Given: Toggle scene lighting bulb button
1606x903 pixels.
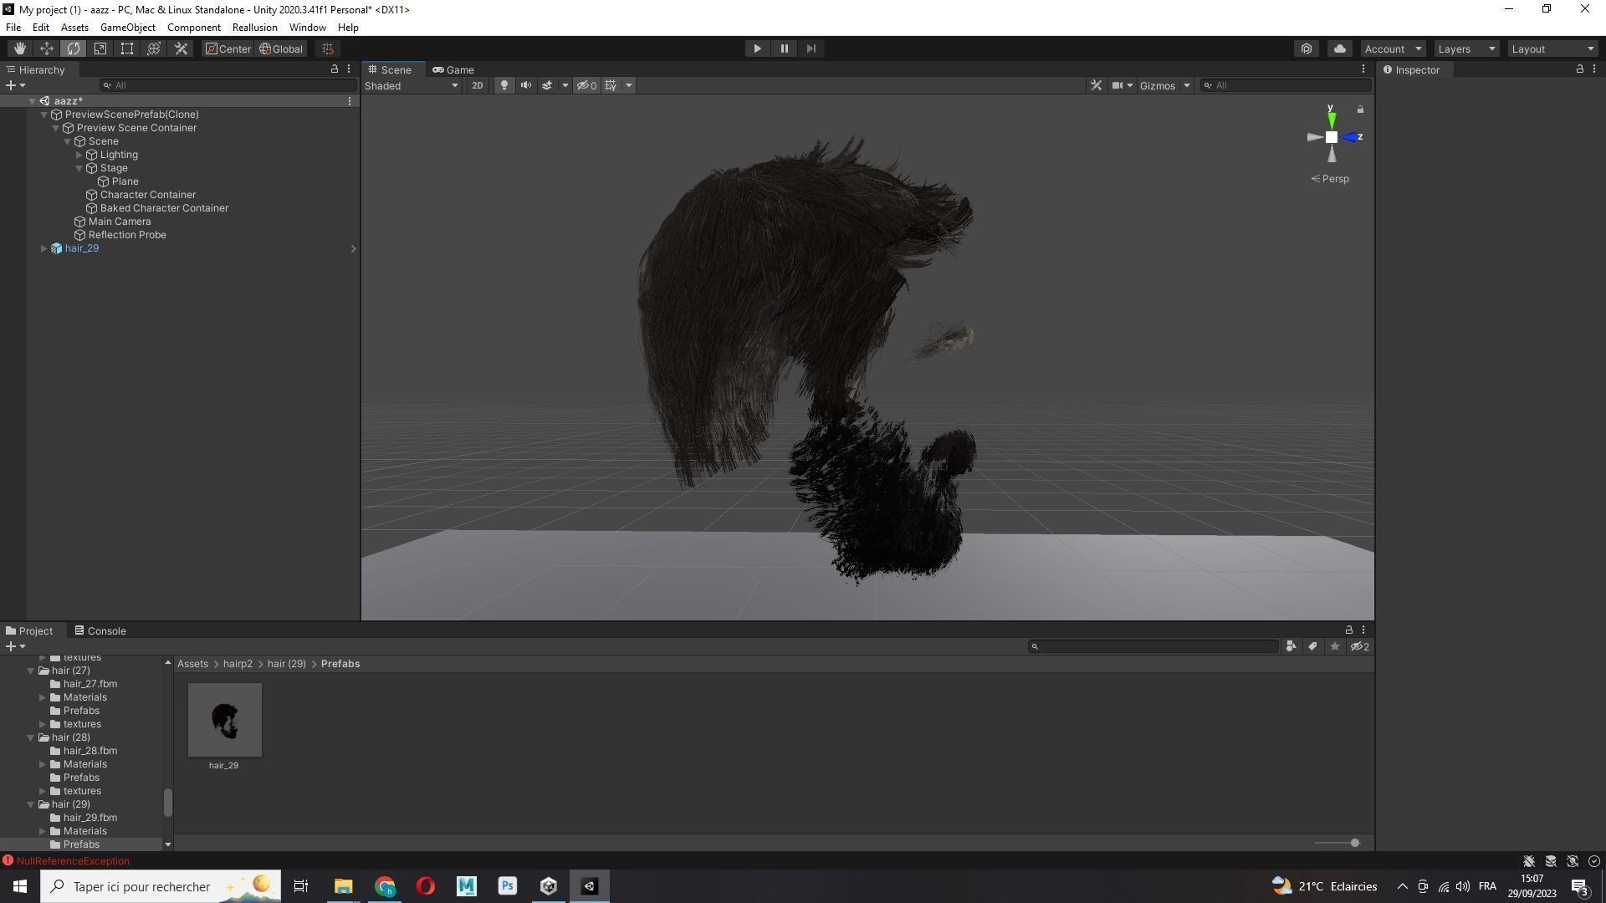Looking at the screenshot, I should (x=504, y=85).
